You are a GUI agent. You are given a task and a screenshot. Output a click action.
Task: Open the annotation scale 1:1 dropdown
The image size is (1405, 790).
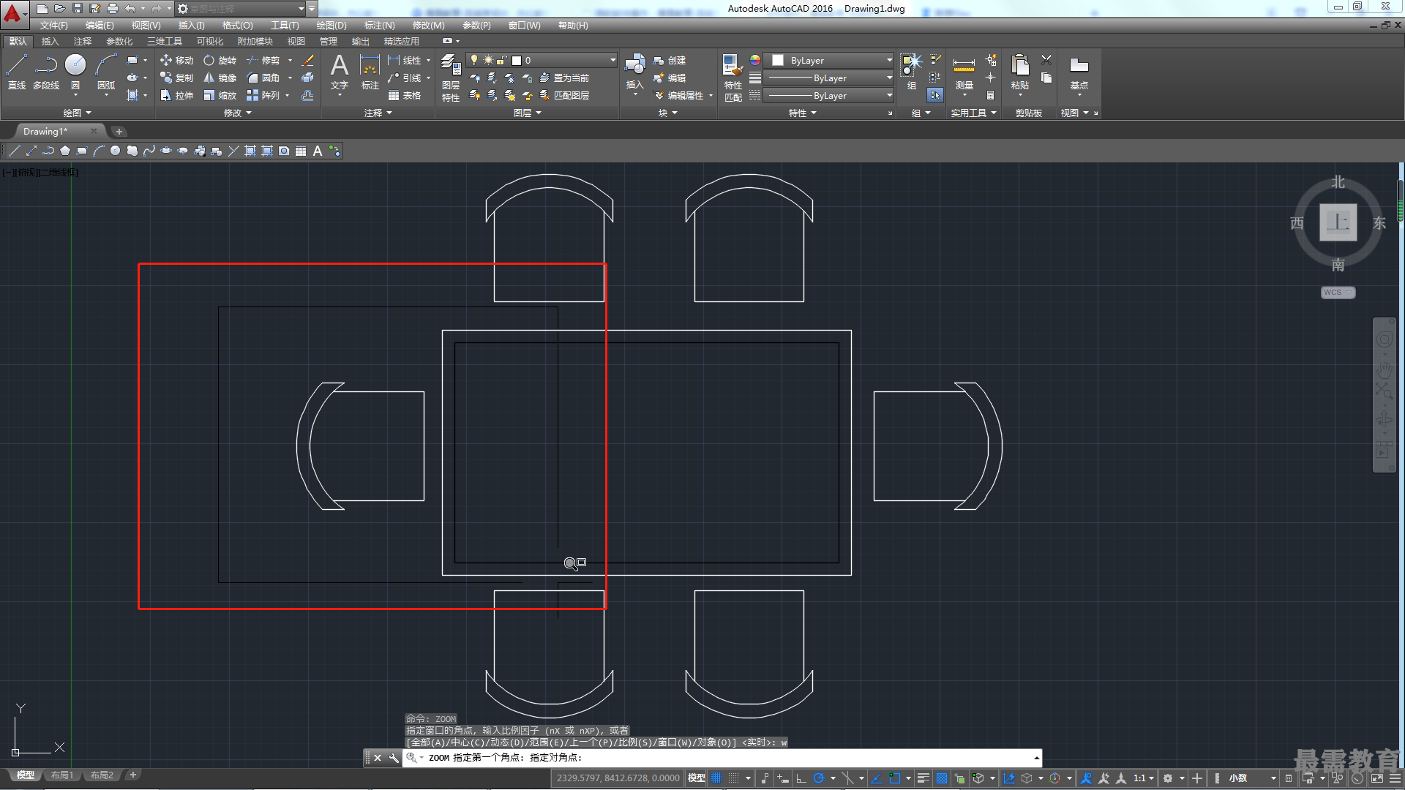(1144, 778)
